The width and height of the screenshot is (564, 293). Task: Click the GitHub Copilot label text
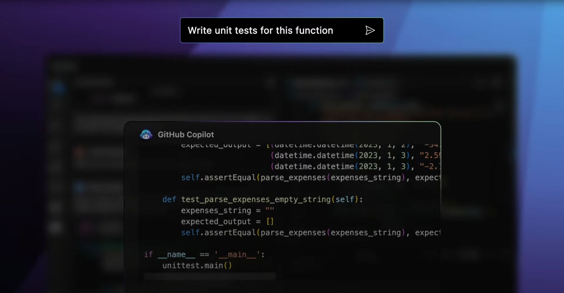[186, 134]
